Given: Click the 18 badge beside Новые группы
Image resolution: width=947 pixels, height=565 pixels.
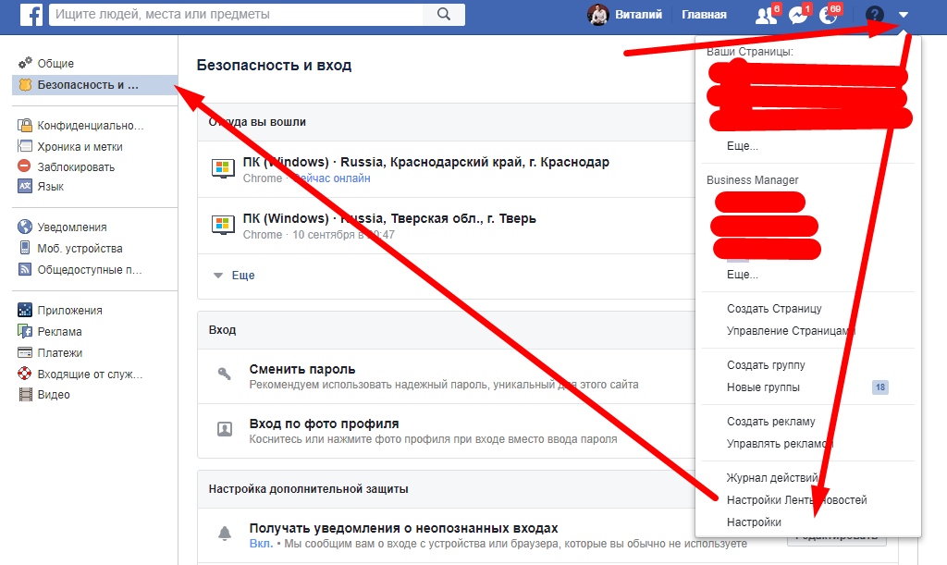Looking at the screenshot, I should tap(880, 387).
